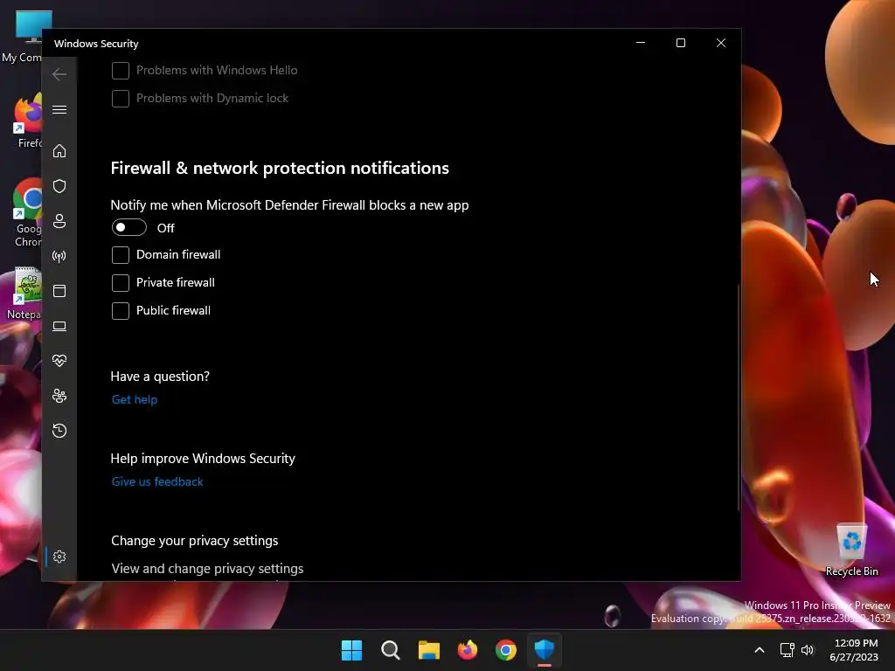
Task: Select the Recycle Bin desktop icon
Action: tap(851, 550)
